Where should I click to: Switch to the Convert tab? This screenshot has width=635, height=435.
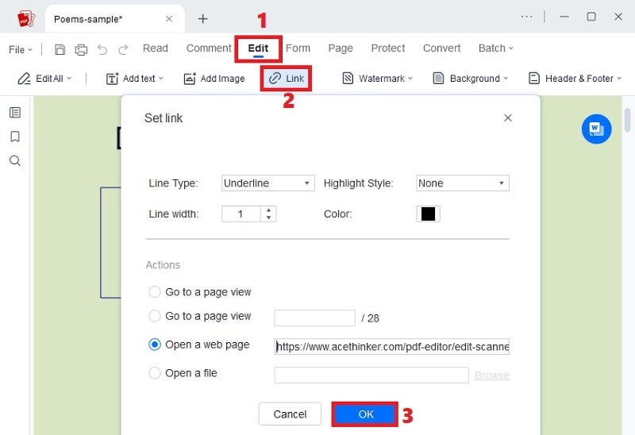pos(441,48)
